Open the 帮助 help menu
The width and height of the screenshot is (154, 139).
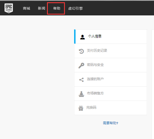(x=57, y=8)
